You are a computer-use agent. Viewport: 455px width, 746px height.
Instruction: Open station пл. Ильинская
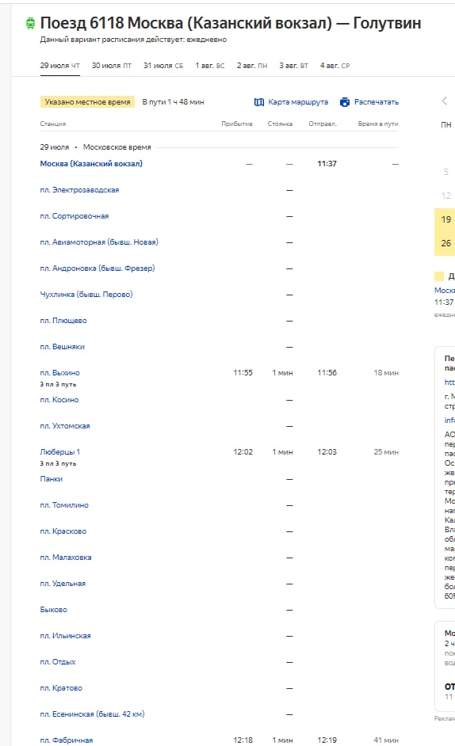pos(65,636)
